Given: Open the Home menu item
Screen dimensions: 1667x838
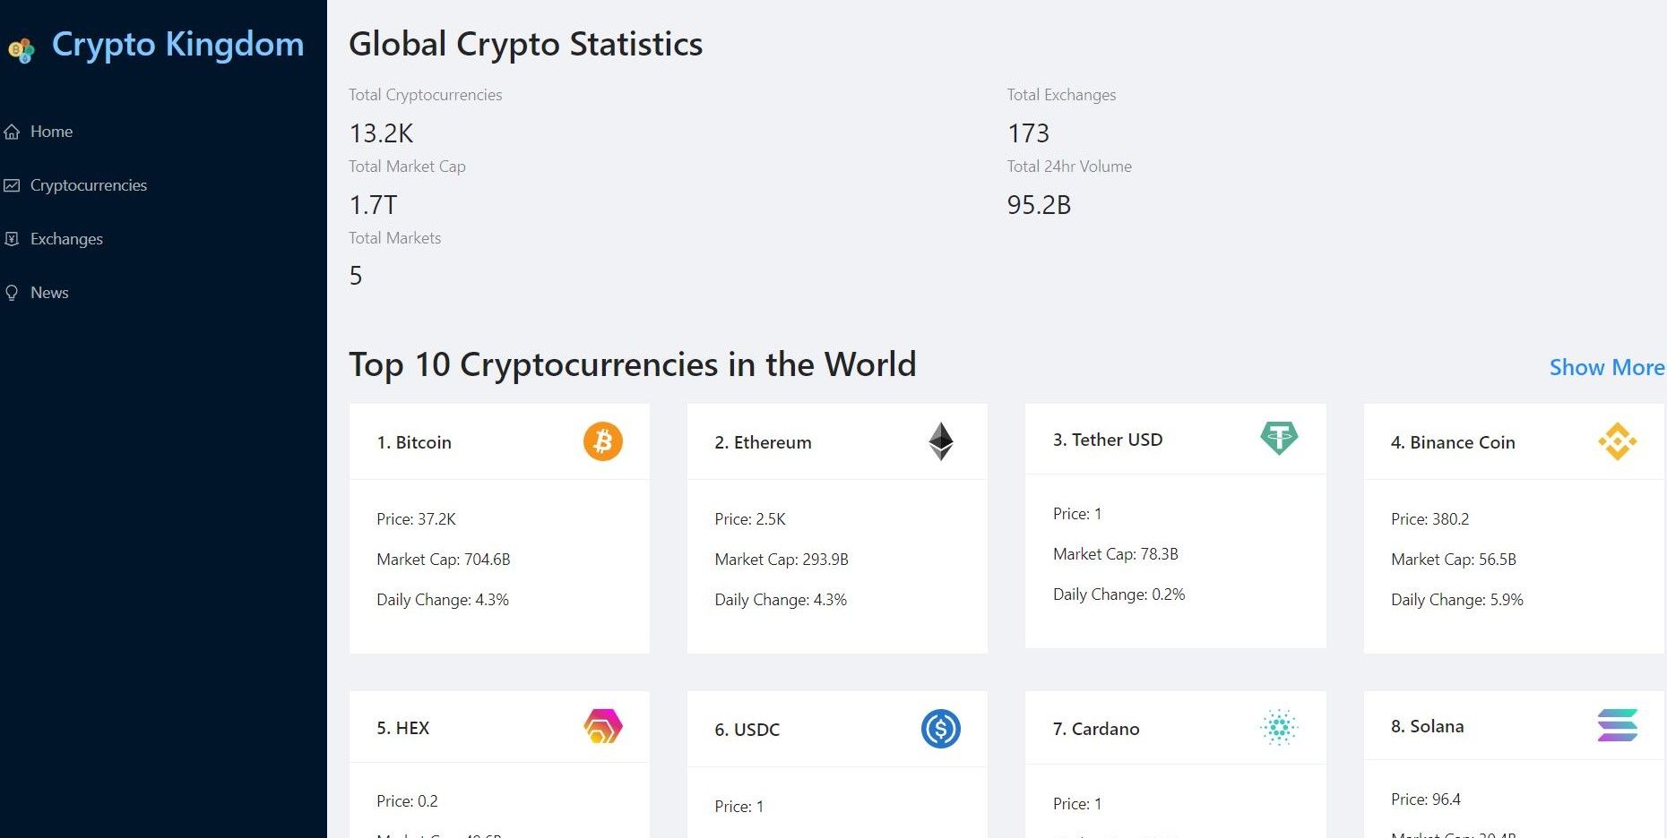Looking at the screenshot, I should [x=51, y=132].
